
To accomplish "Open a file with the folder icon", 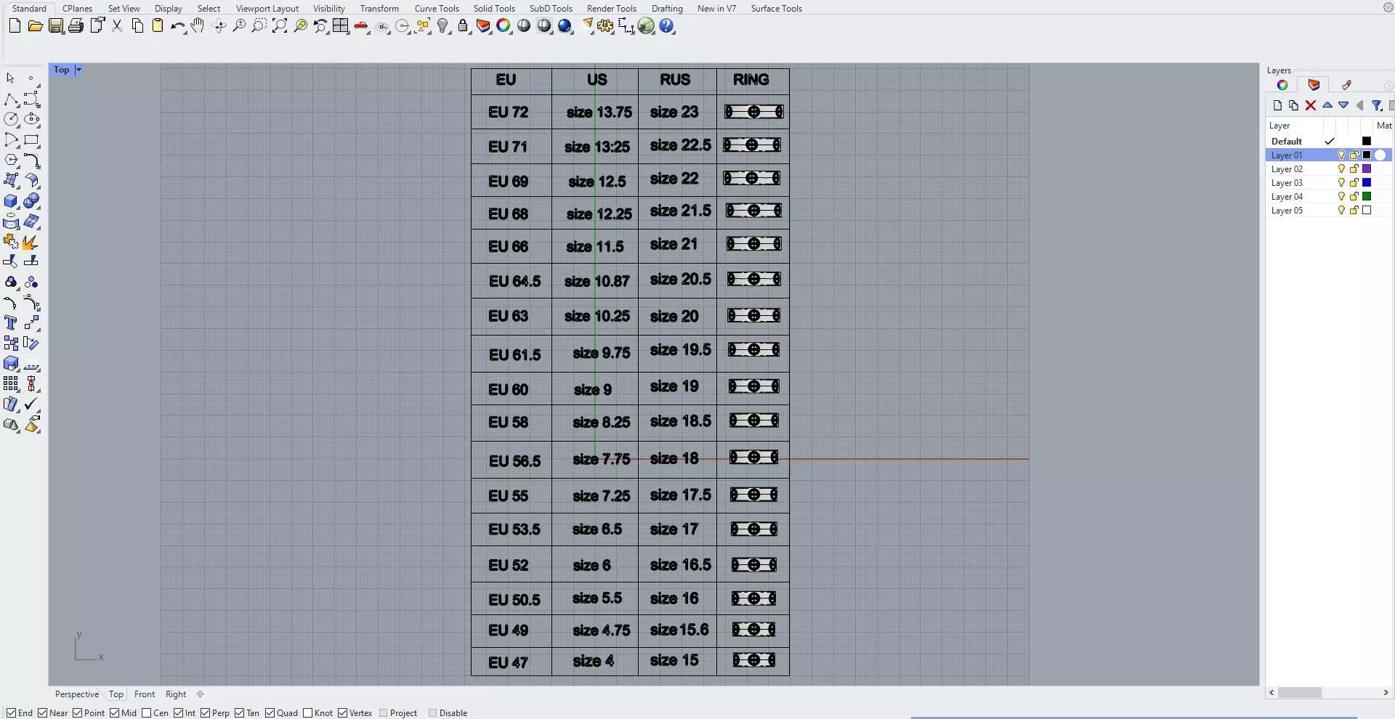I will (x=35, y=26).
